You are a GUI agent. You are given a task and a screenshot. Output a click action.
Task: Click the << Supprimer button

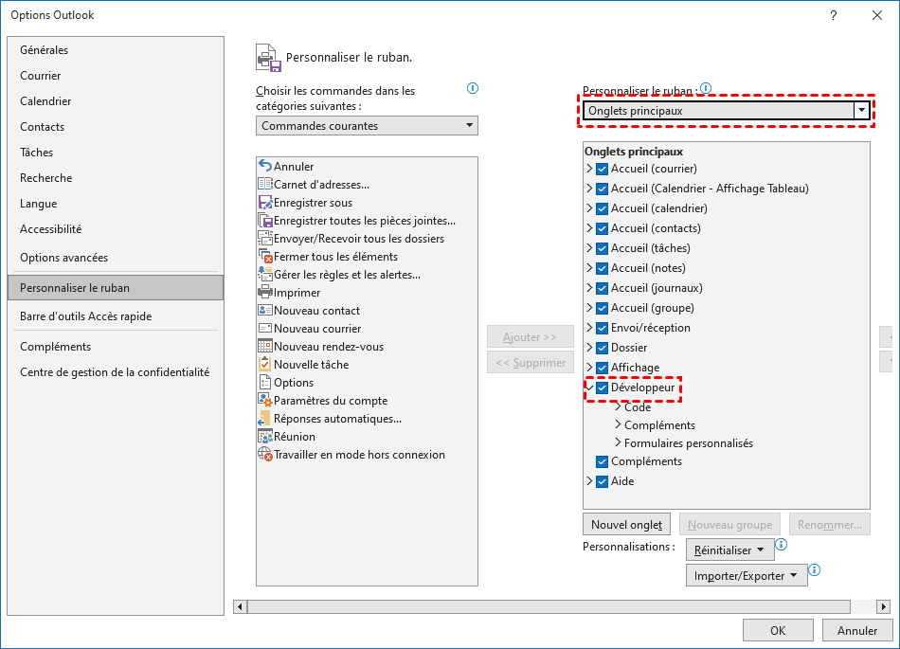[531, 363]
